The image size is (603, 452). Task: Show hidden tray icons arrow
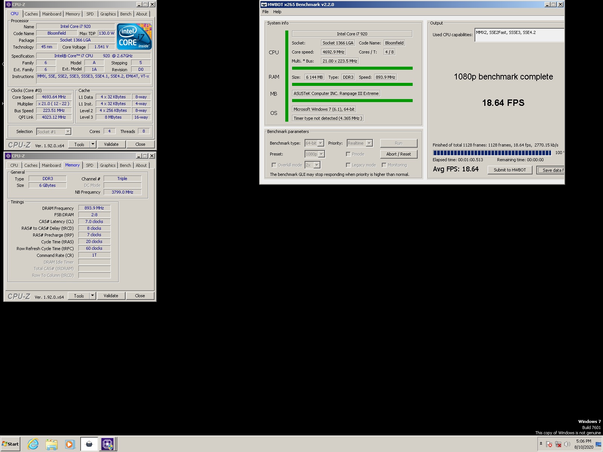[541, 444]
